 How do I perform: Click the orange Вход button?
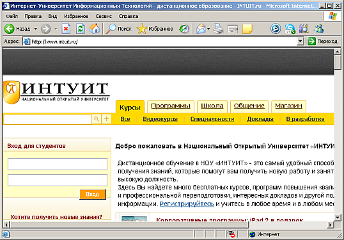pyautogui.click(x=92, y=195)
